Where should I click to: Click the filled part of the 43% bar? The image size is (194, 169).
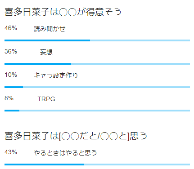pos(44,165)
